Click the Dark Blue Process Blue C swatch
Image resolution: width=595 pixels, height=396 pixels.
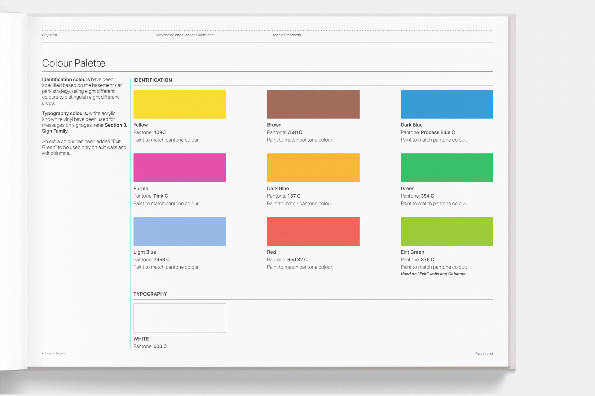[447, 104]
